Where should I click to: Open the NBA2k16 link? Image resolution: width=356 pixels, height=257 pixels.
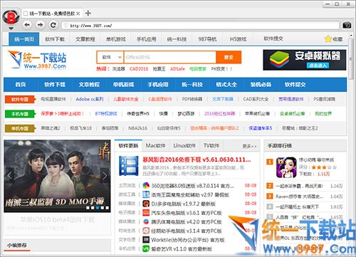[x=137, y=128]
